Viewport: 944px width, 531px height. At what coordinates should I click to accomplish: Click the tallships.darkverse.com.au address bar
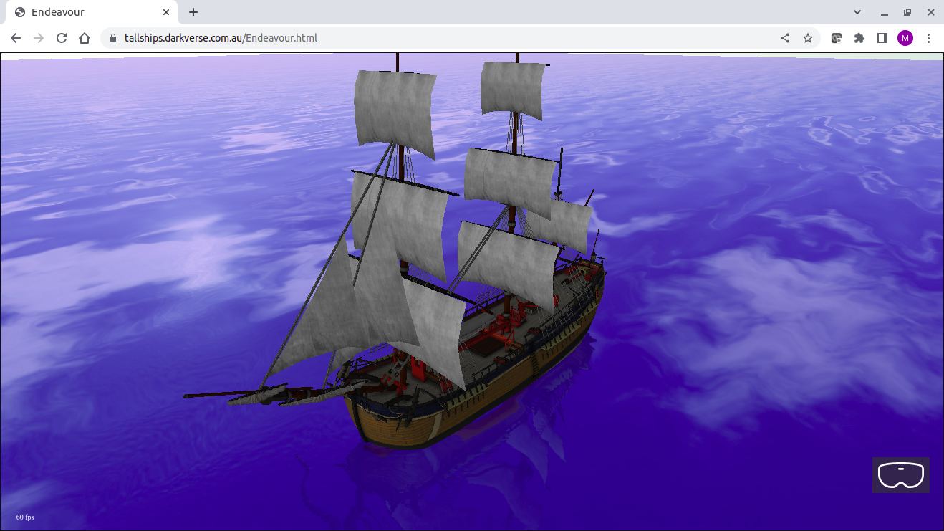[x=430, y=38]
